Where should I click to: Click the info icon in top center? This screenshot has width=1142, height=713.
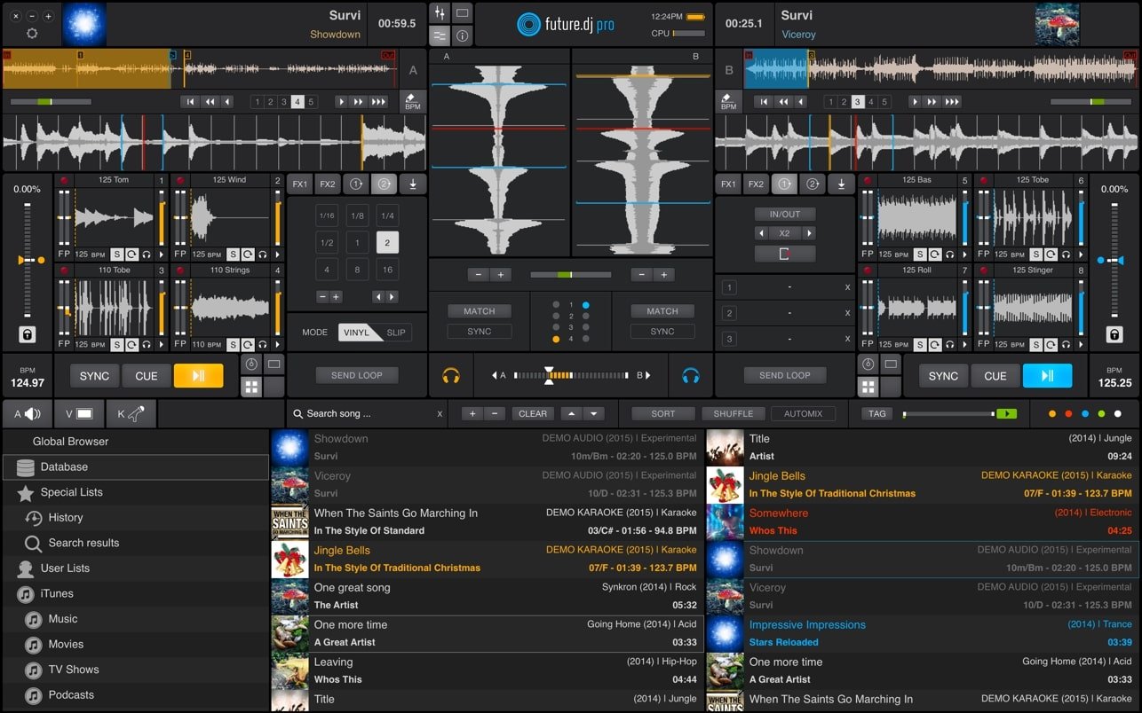463,36
